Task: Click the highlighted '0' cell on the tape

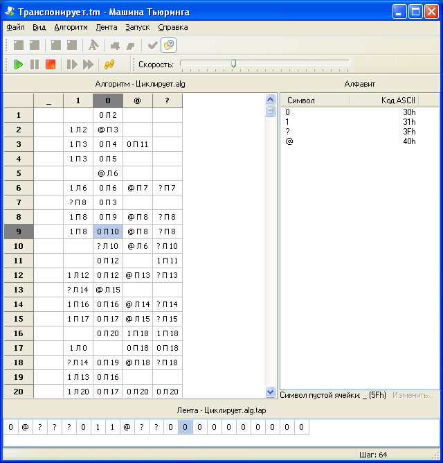Action: click(186, 427)
